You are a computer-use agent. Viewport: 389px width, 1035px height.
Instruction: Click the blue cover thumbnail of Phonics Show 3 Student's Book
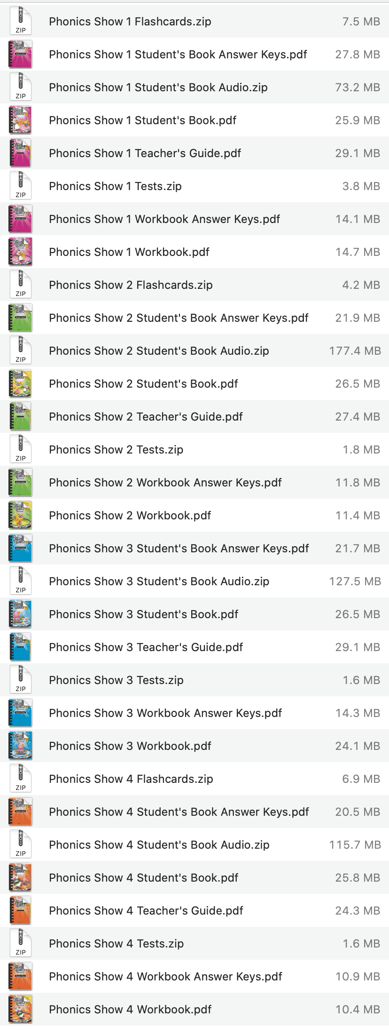click(20, 614)
